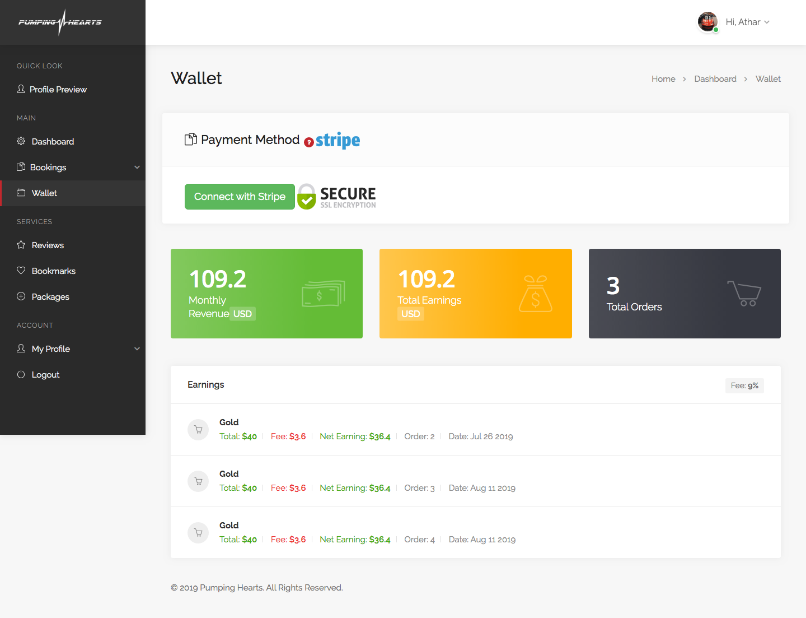The width and height of the screenshot is (806, 618).
Task: Click the Fee: 9% badge
Action: [x=744, y=385]
